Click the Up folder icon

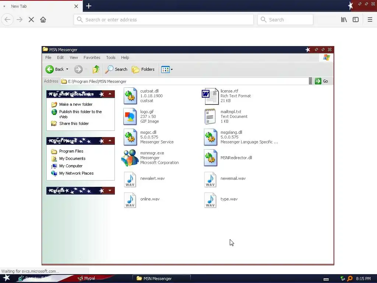pyautogui.click(x=96, y=69)
